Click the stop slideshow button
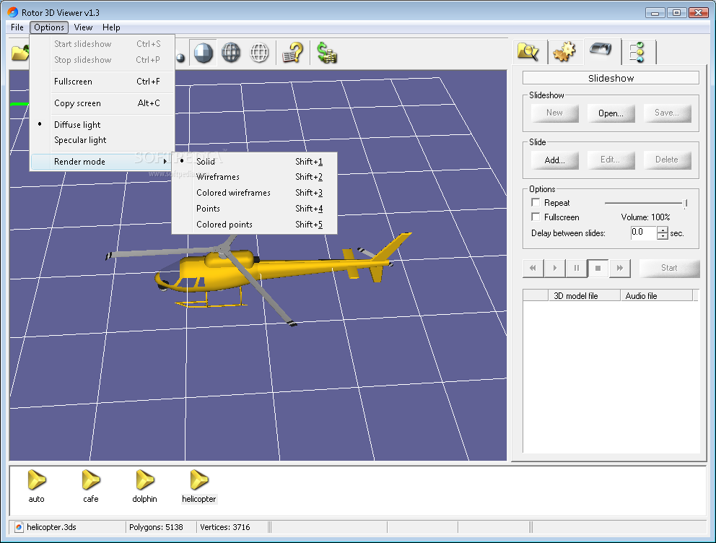Viewport: 716px width, 543px height. click(x=598, y=268)
